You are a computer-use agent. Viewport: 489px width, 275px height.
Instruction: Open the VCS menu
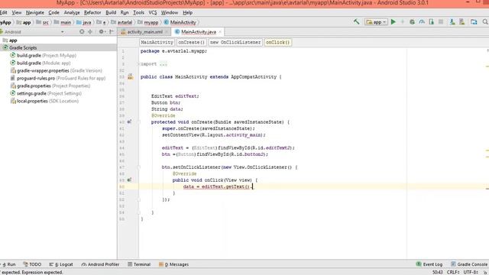click(153, 12)
